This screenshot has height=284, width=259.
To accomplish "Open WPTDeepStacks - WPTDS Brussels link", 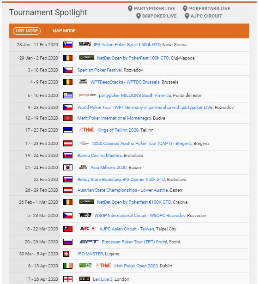I will coord(125,82).
